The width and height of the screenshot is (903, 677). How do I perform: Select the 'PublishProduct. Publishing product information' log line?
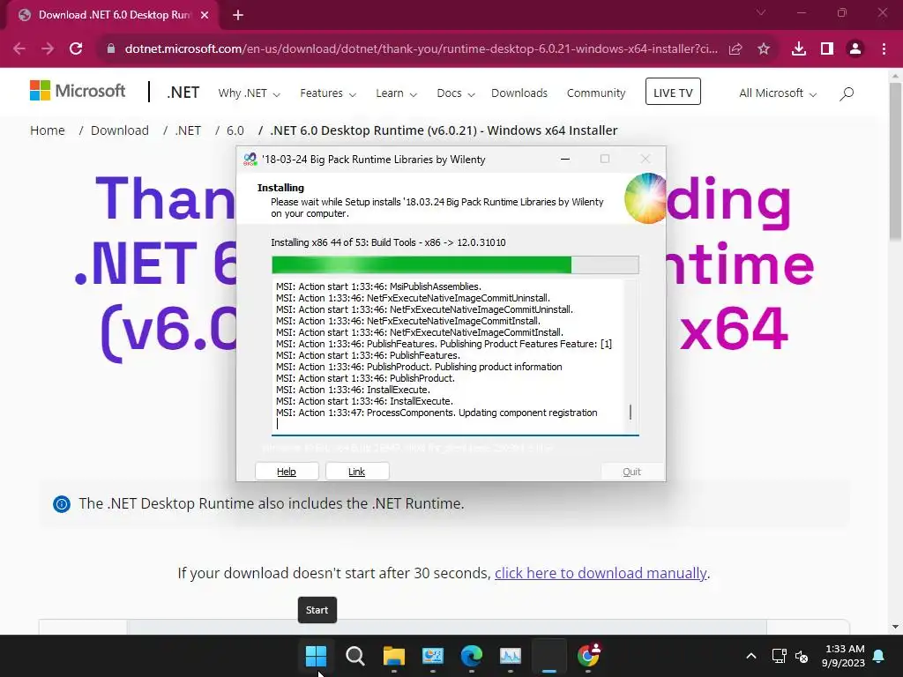(419, 367)
